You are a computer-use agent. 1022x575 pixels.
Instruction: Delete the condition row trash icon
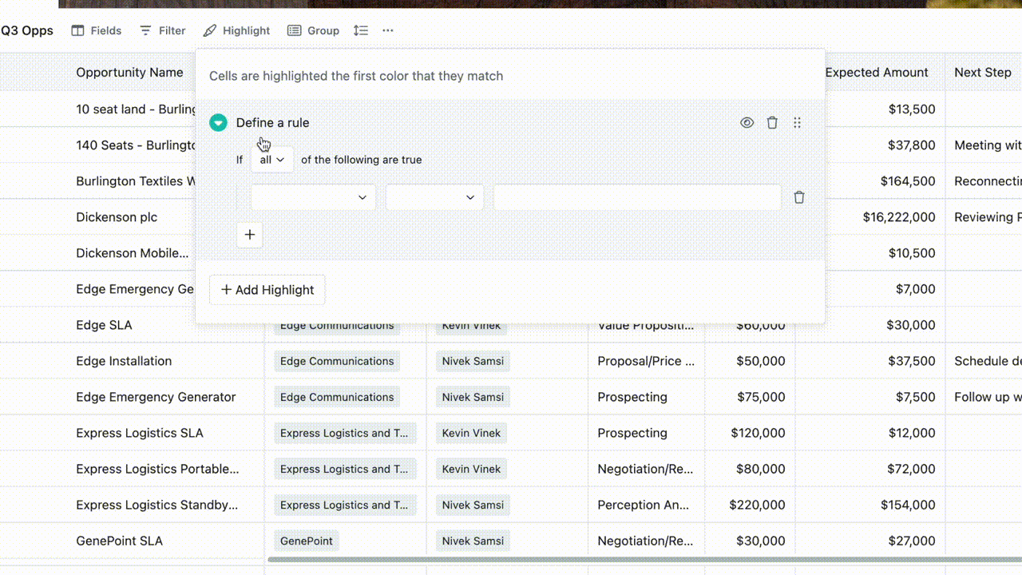click(799, 197)
